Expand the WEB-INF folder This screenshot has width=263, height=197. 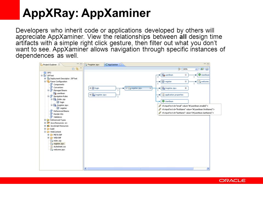coord(48,138)
